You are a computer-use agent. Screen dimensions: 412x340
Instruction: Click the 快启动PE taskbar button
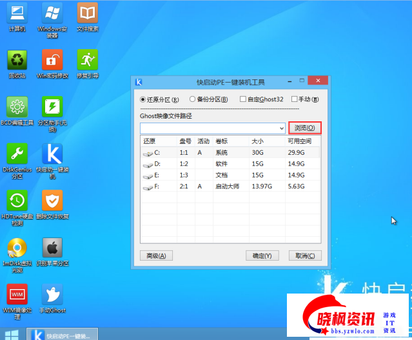coord(63,334)
